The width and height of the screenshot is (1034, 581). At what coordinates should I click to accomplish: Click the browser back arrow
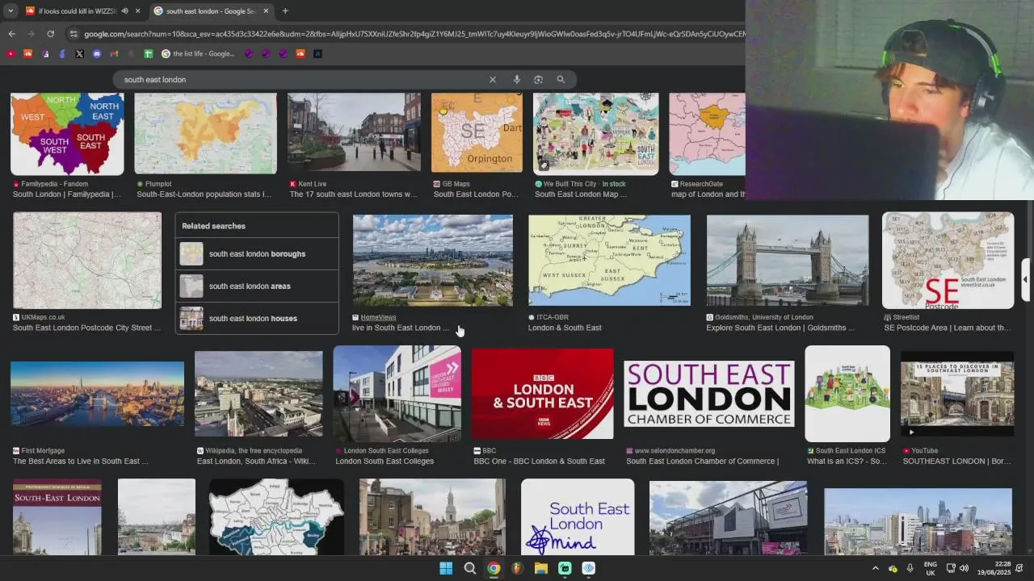[x=11, y=34]
